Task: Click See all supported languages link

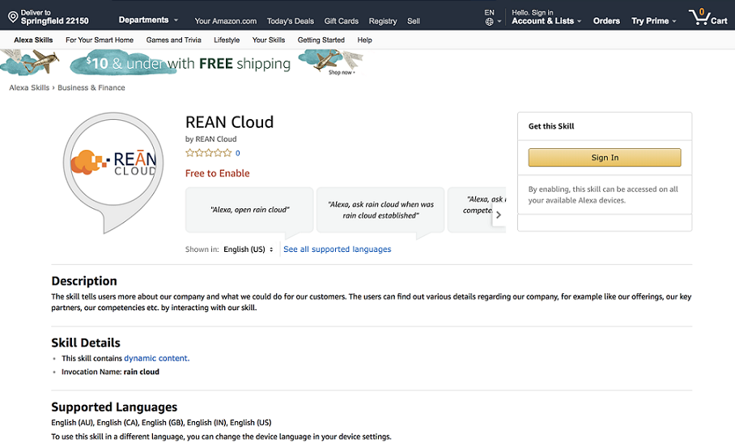Action: click(x=337, y=249)
